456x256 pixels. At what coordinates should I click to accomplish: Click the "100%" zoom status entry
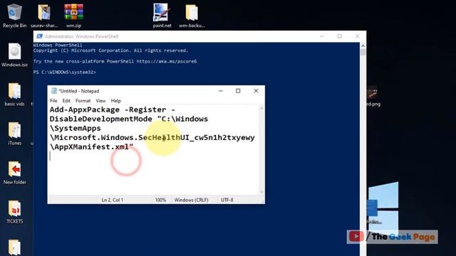pyautogui.click(x=160, y=200)
